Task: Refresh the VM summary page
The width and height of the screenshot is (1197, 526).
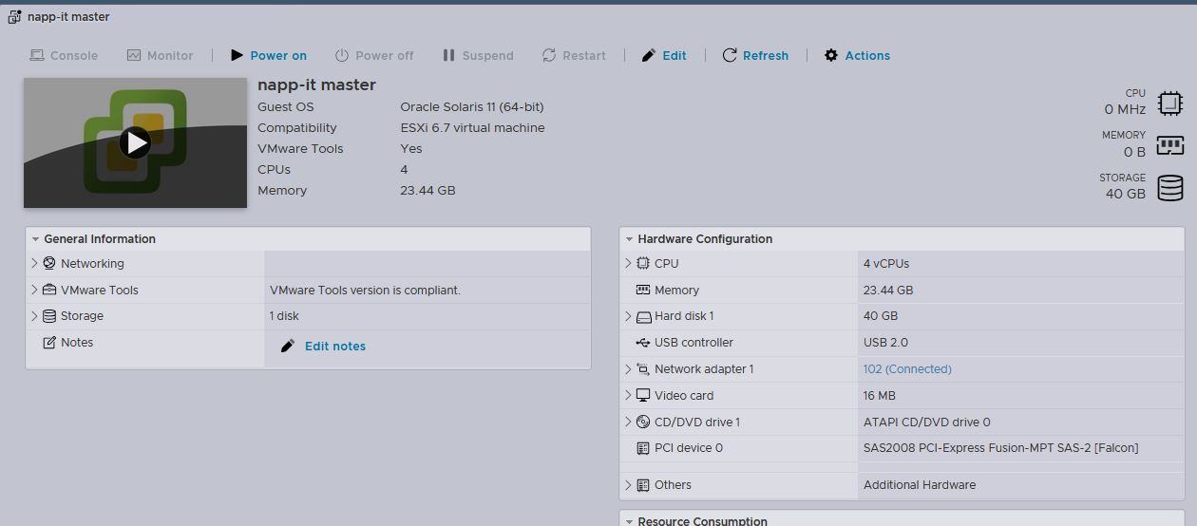Action: (x=755, y=55)
